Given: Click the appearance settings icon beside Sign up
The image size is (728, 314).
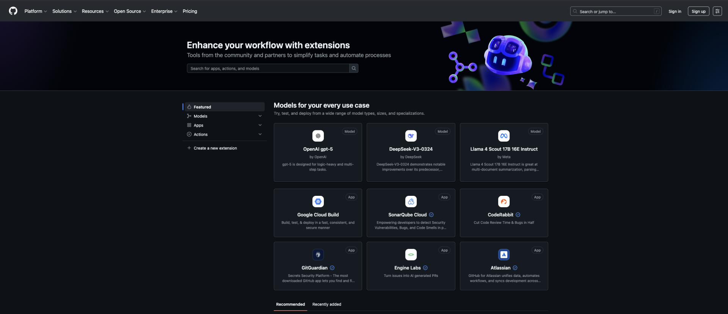Looking at the screenshot, I should point(717,11).
